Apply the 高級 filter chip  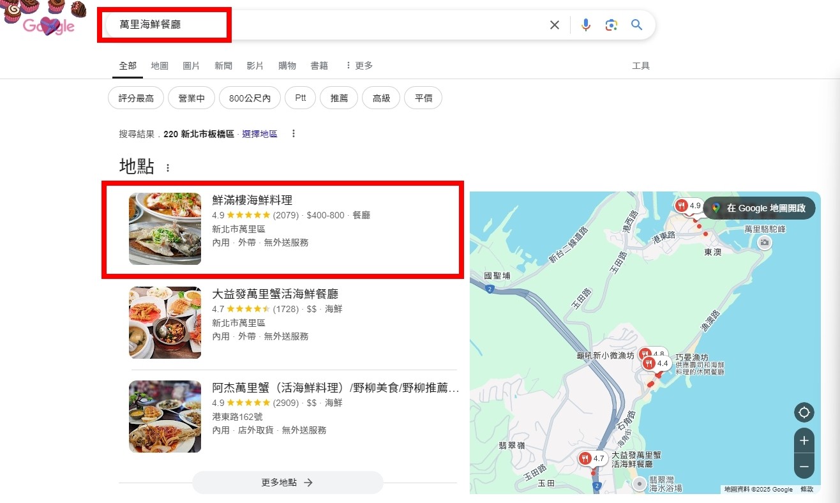pyautogui.click(x=381, y=98)
